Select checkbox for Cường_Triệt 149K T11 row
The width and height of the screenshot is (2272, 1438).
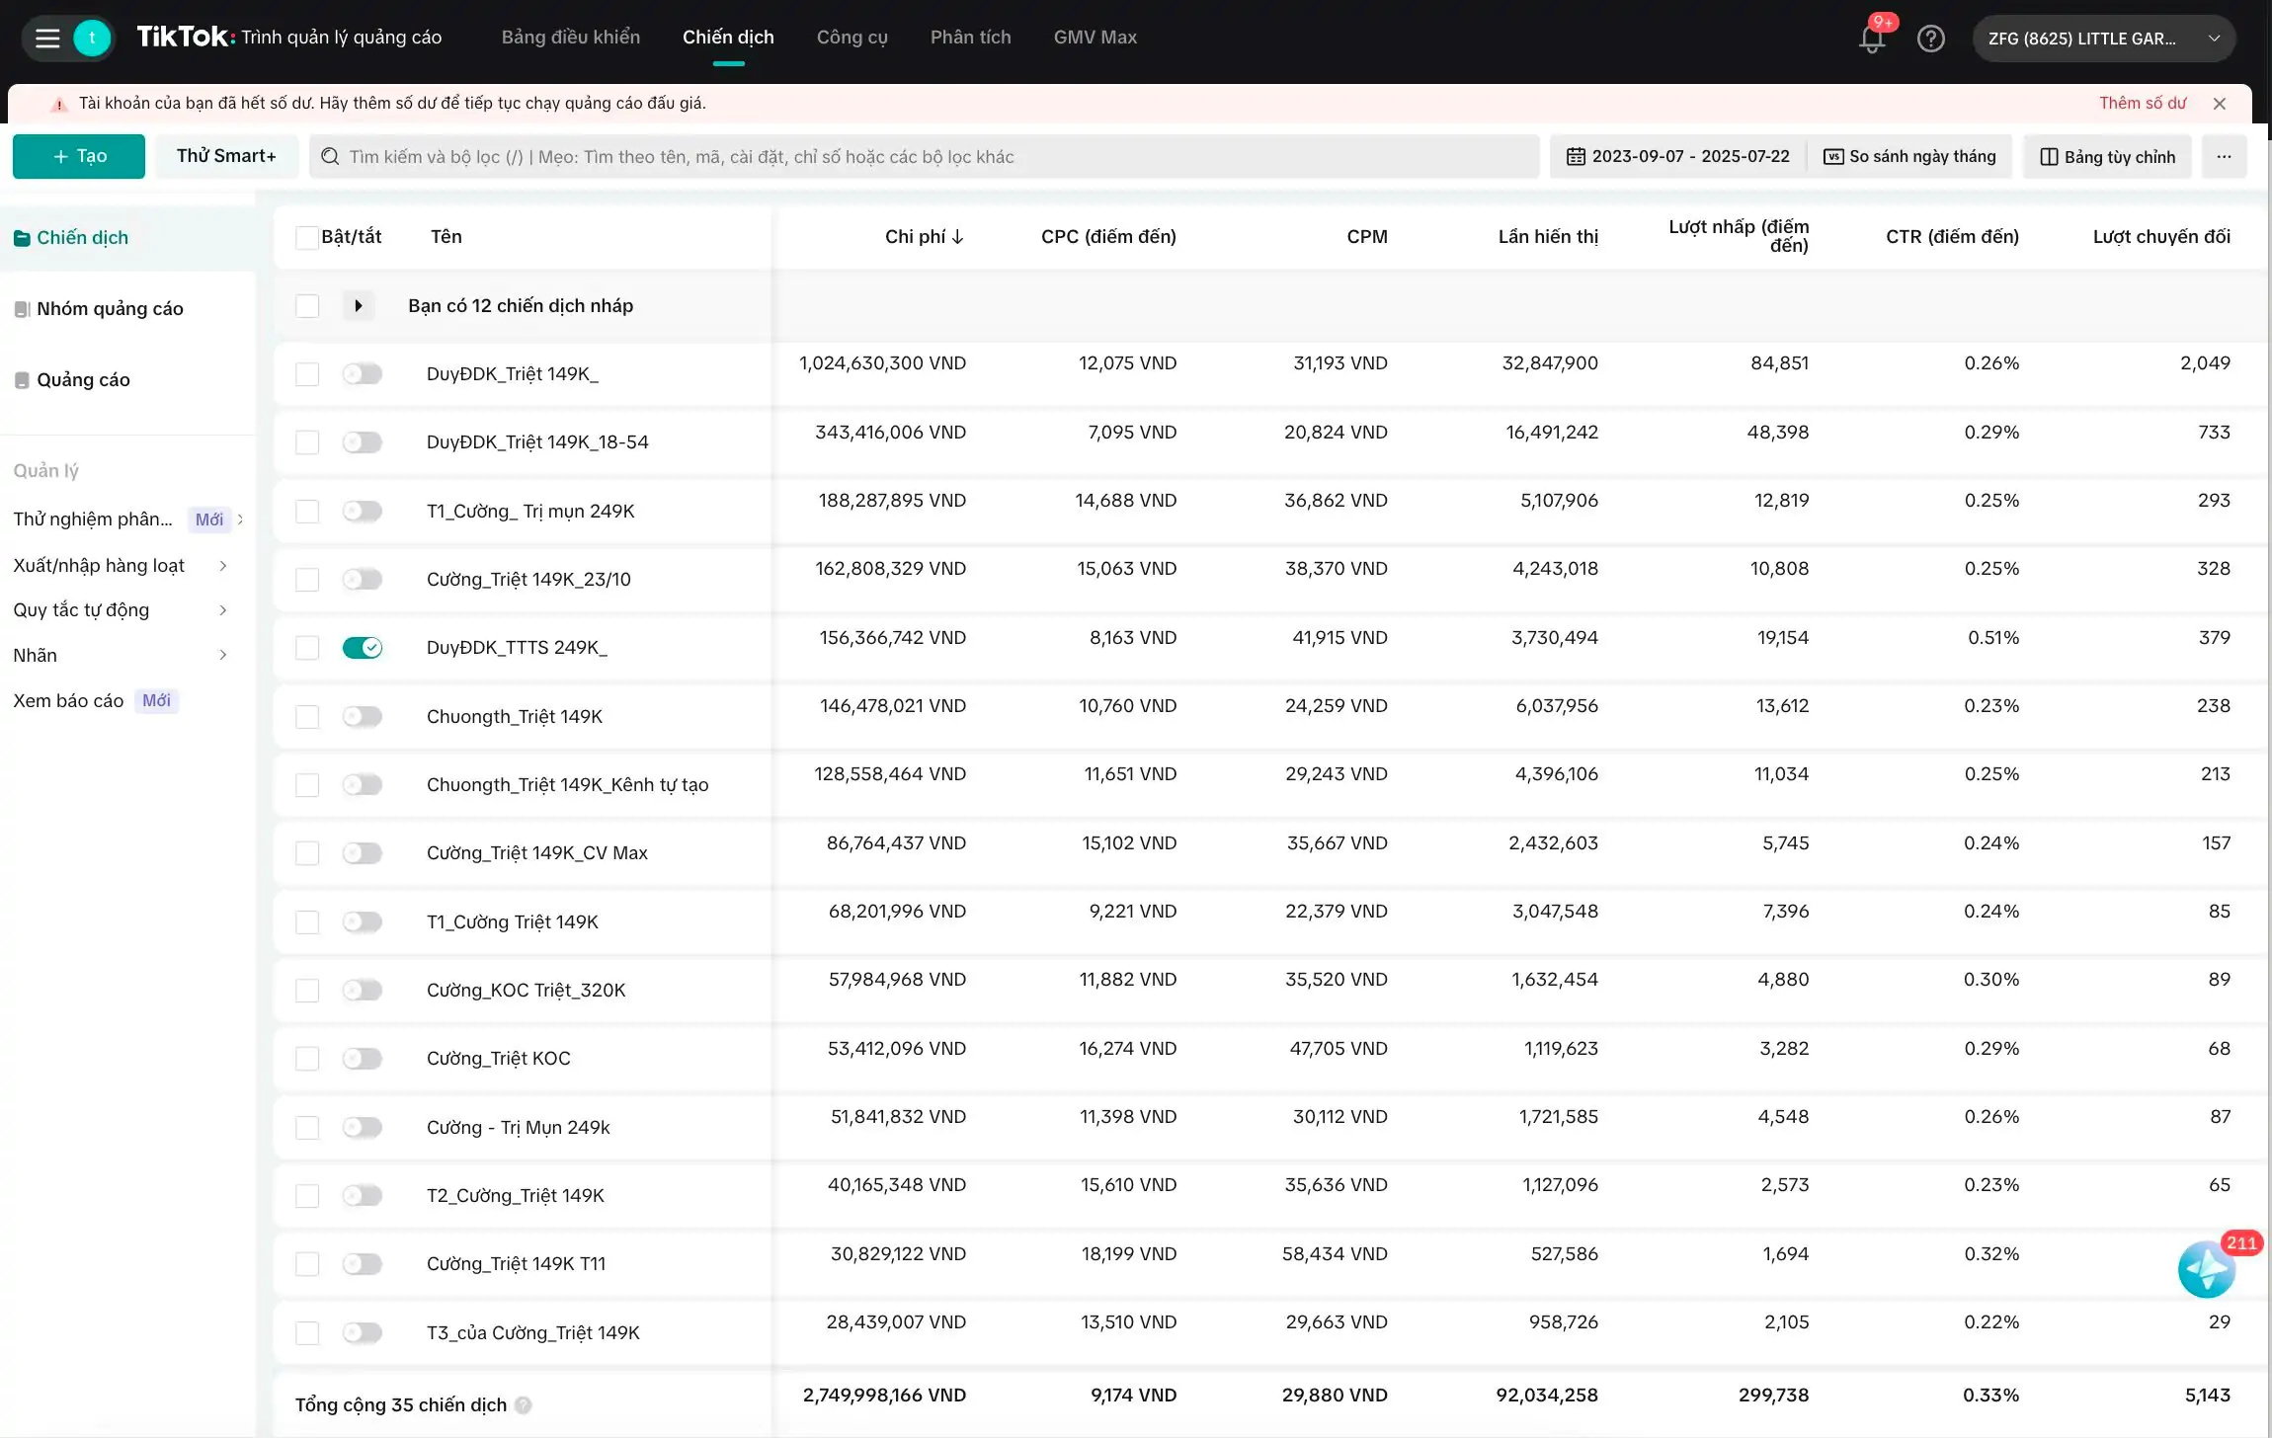point(307,1264)
